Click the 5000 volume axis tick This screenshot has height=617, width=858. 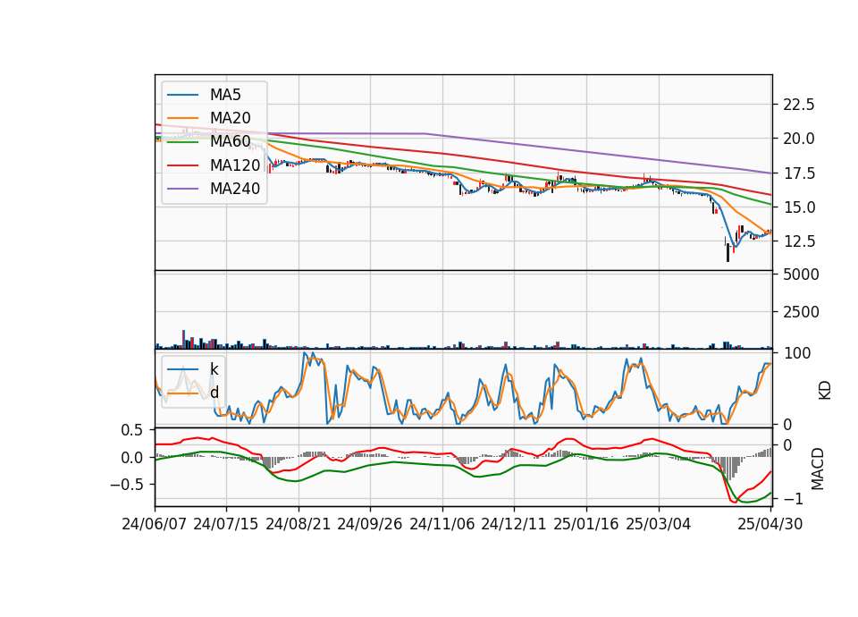point(801,275)
